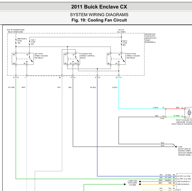Select the 'SYSTEM WIRING DIAGRAMS' heading
Viewport: 192px width, 191px height.
point(99,15)
